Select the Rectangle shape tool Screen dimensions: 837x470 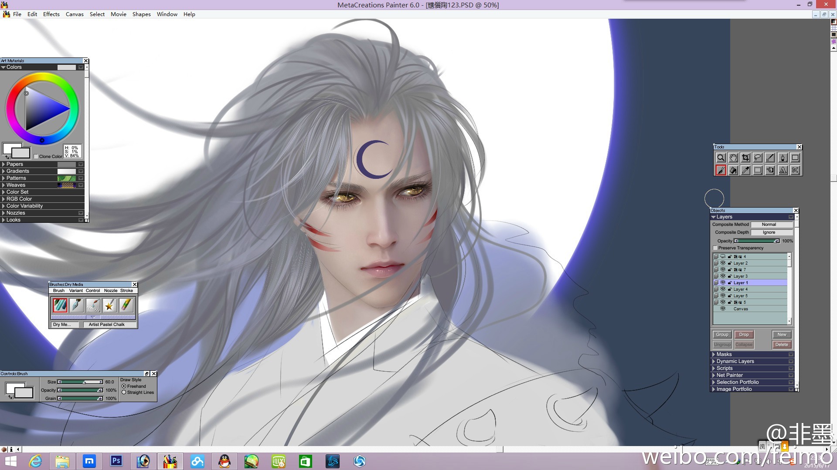[795, 158]
